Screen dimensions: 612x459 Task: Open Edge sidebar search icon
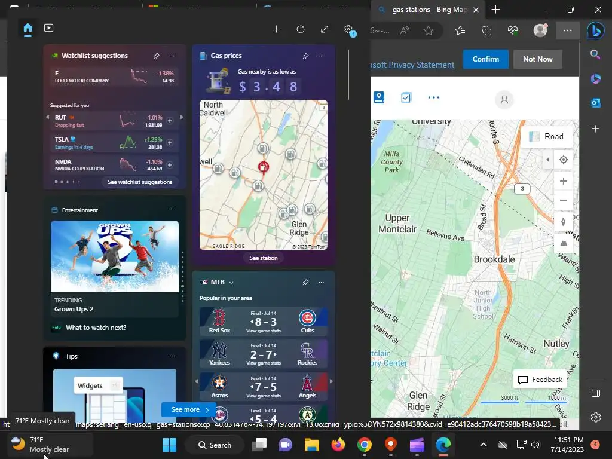tap(595, 54)
